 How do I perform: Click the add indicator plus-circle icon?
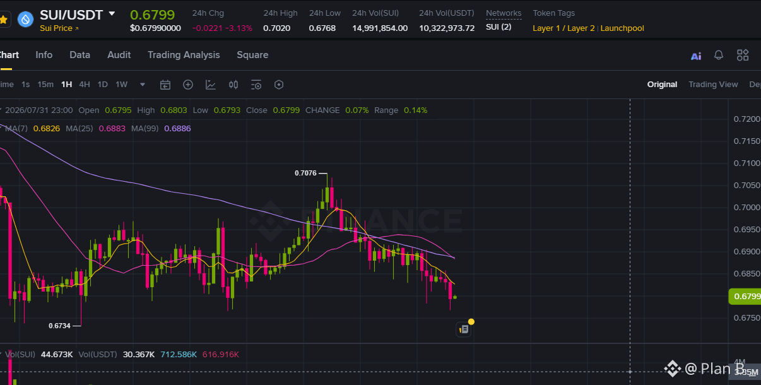(x=188, y=85)
